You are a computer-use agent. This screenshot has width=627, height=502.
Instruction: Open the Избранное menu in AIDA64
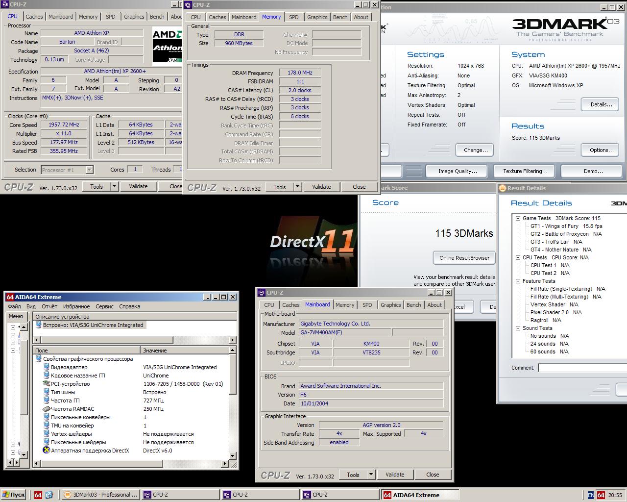[x=76, y=306]
